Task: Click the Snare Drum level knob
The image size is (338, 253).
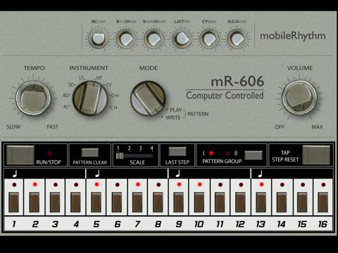Action: (154, 39)
